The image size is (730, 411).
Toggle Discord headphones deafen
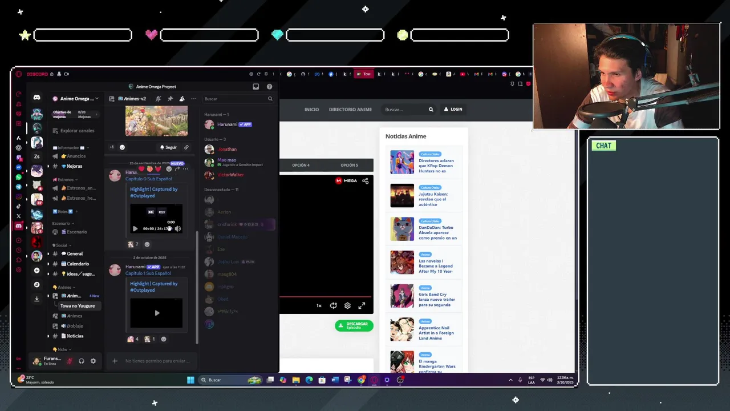pyautogui.click(x=82, y=361)
